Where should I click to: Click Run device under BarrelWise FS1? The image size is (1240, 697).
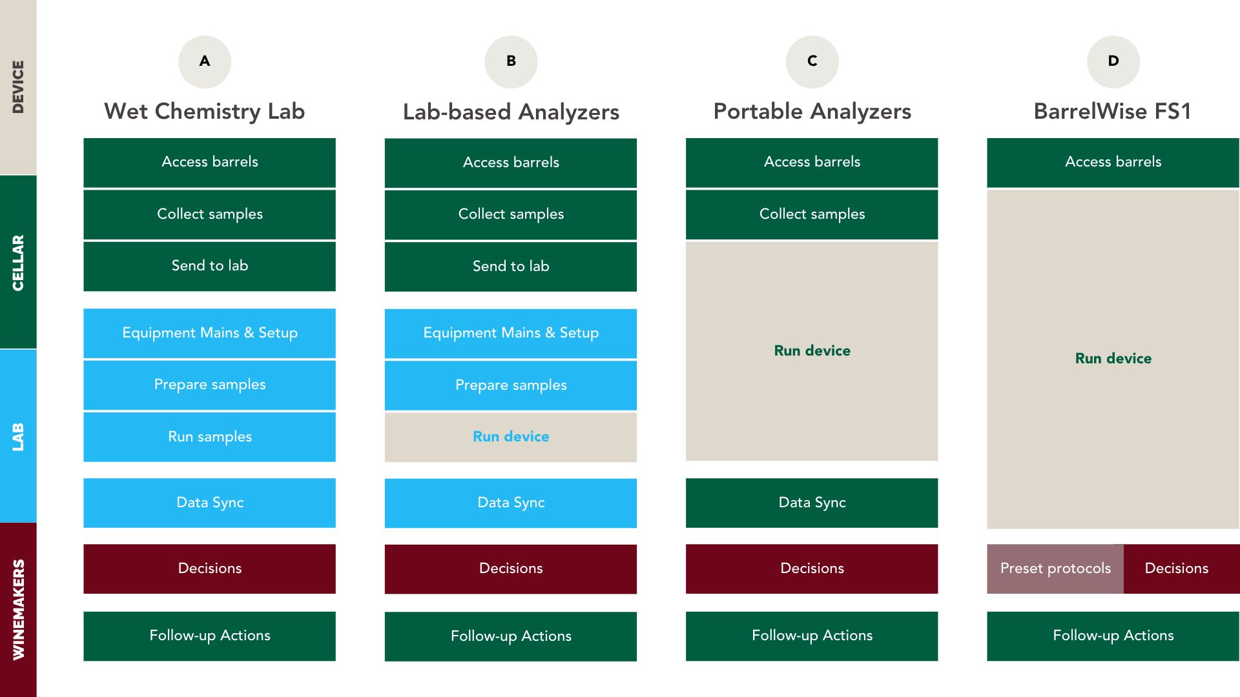pyautogui.click(x=1113, y=359)
